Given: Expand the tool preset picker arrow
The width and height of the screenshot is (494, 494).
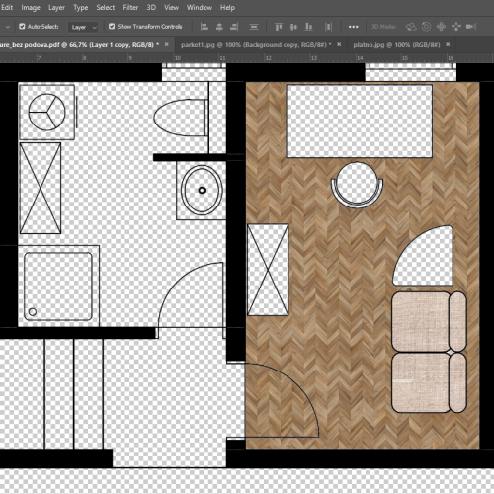Looking at the screenshot, I should point(8,27).
